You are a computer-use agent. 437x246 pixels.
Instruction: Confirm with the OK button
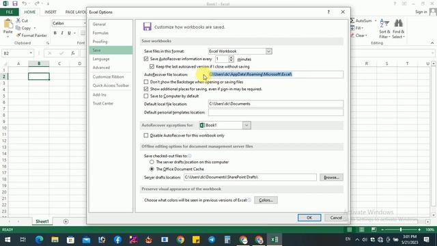tap(309, 217)
